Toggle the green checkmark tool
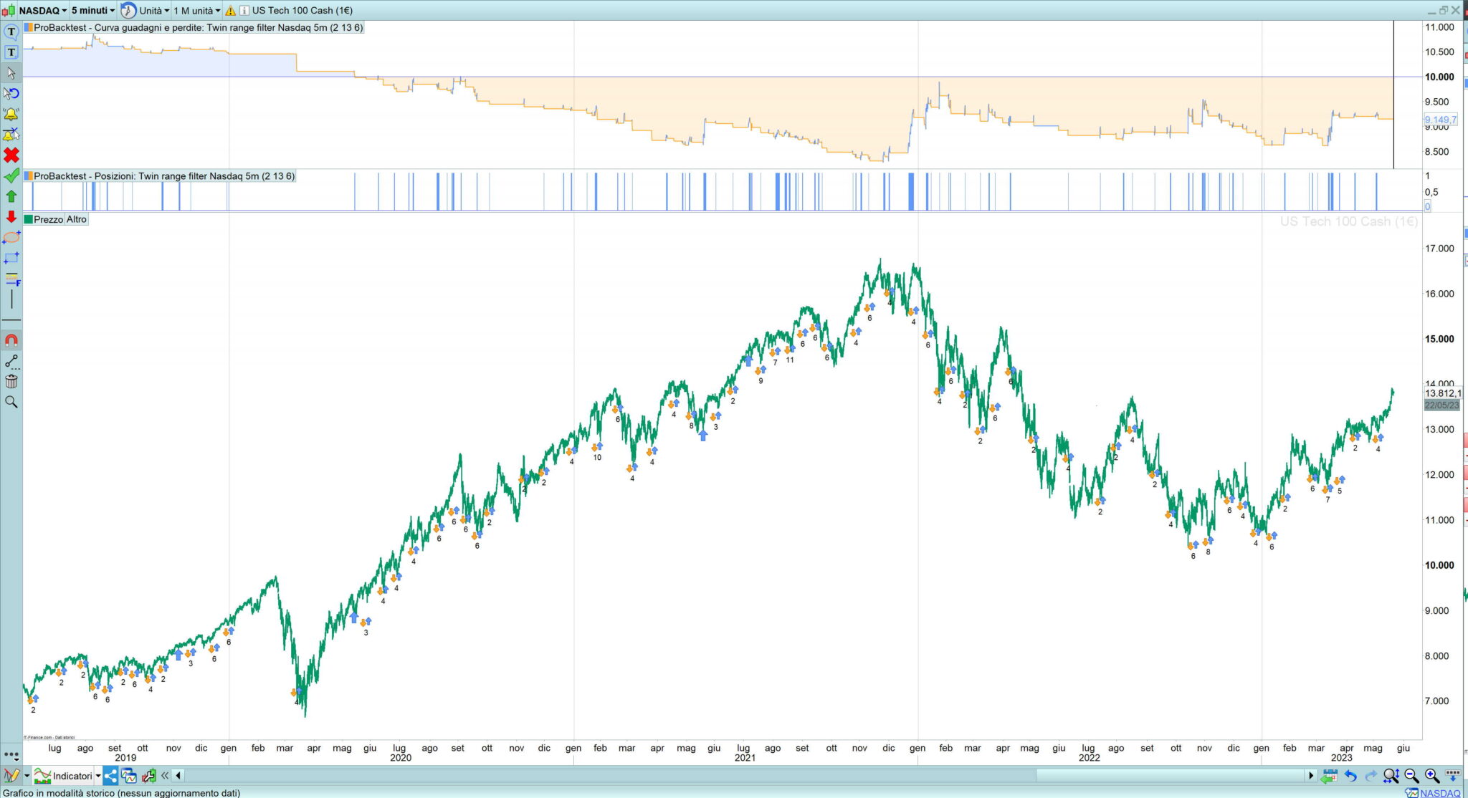Screen dimensions: 1468x798 11,176
